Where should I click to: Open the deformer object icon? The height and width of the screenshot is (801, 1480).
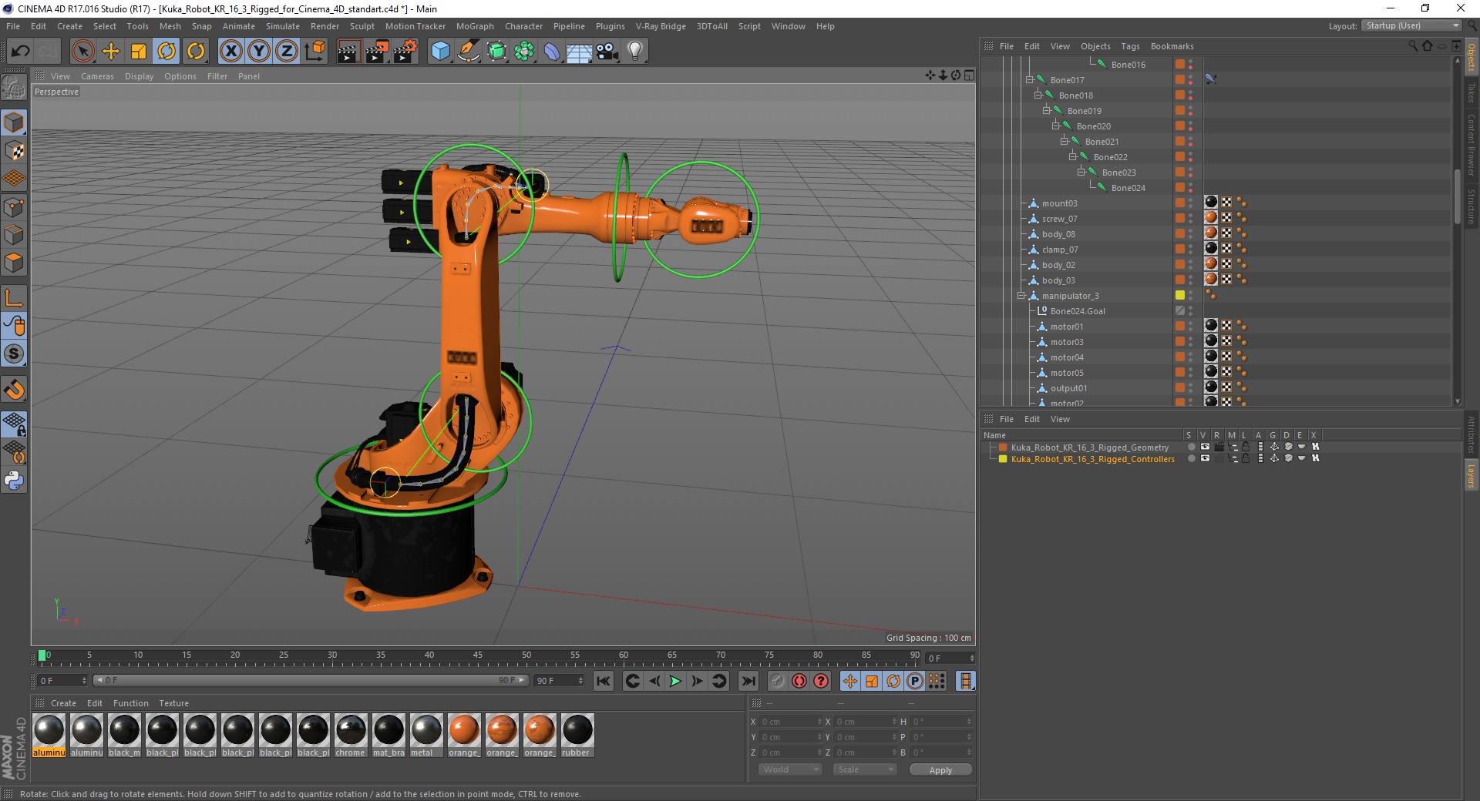click(x=552, y=52)
